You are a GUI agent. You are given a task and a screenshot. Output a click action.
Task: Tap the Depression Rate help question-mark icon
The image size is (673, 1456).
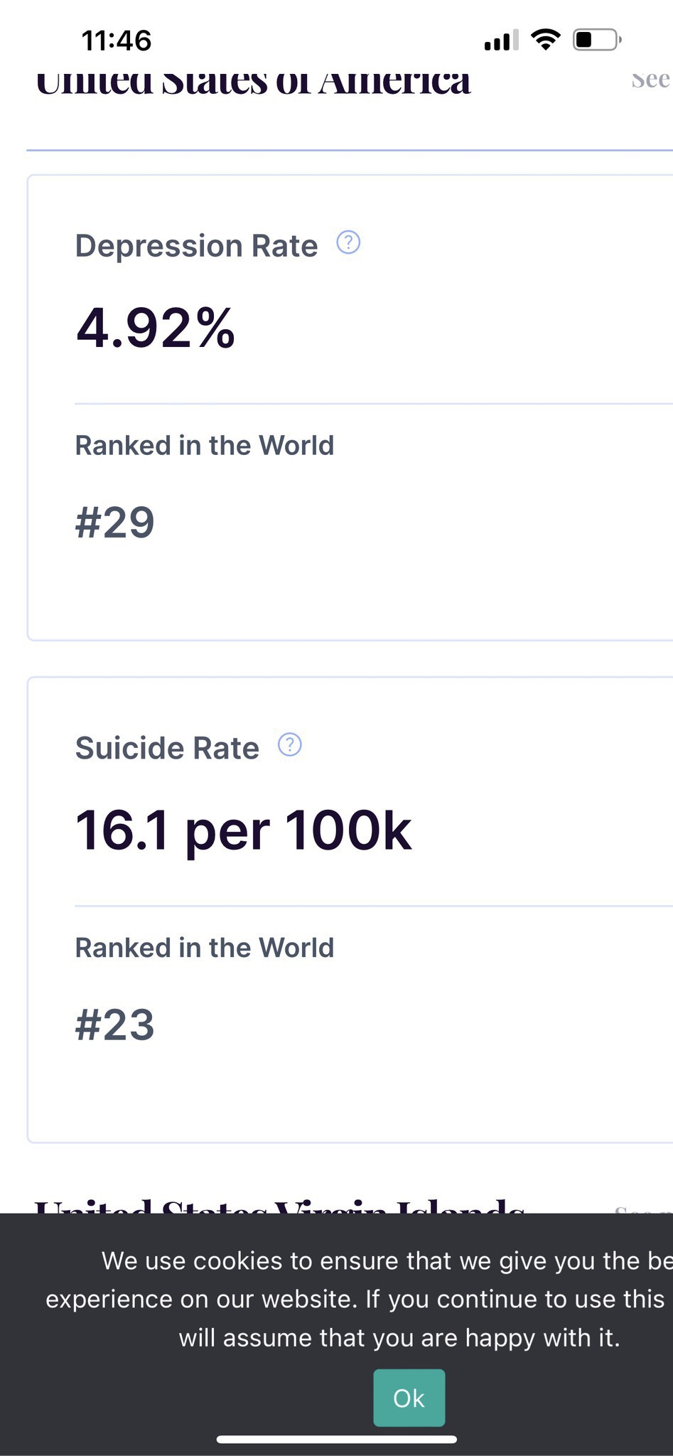point(348,243)
